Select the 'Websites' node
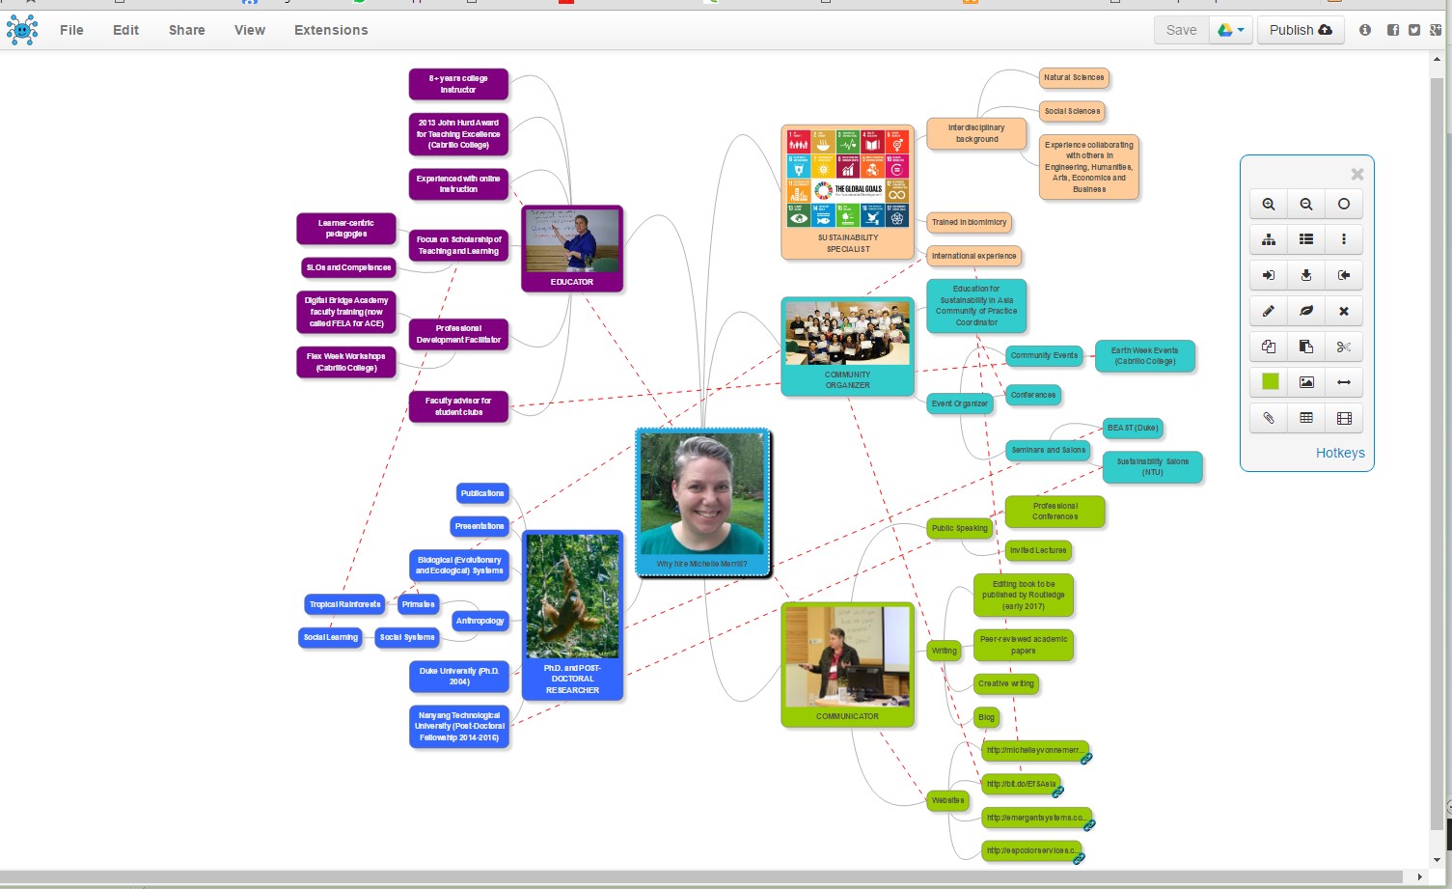This screenshot has width=1452, height=889. tap(947, 800)
